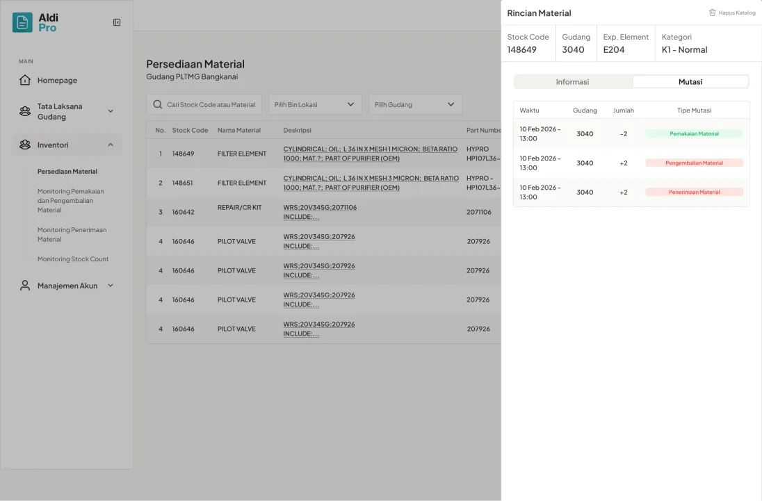Screen dimensions: 762x501
Task: Select the Mutasi tab
Action: pos(690,81)
